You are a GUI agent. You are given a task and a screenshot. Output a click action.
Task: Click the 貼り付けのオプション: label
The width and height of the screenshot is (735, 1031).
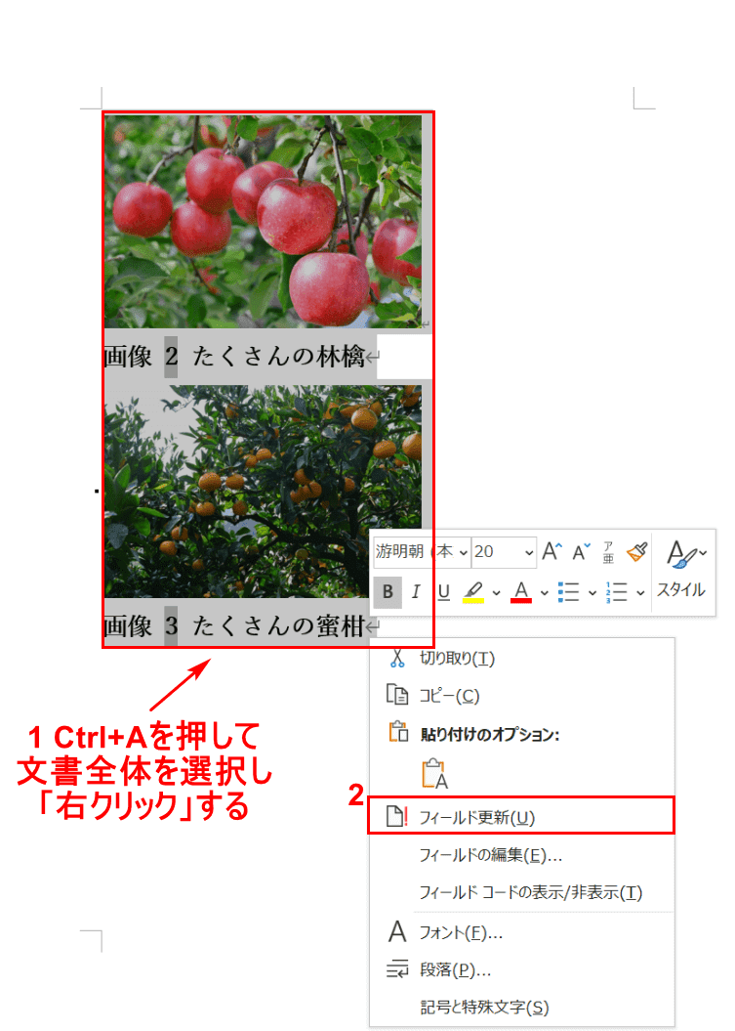click(490, 735)
